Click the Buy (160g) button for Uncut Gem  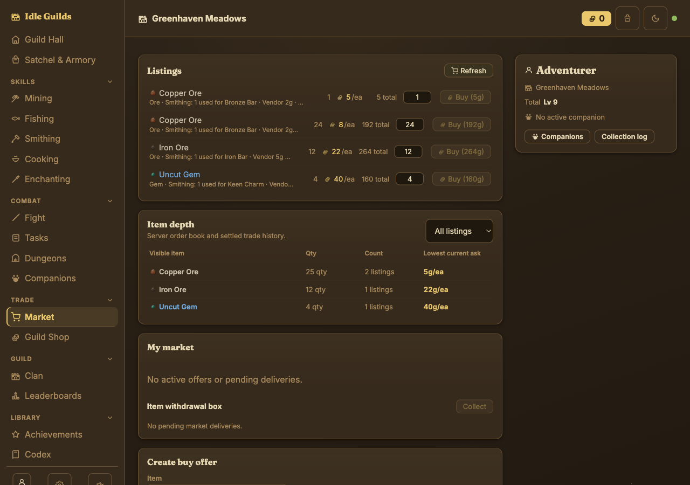(x=462, y=179)
